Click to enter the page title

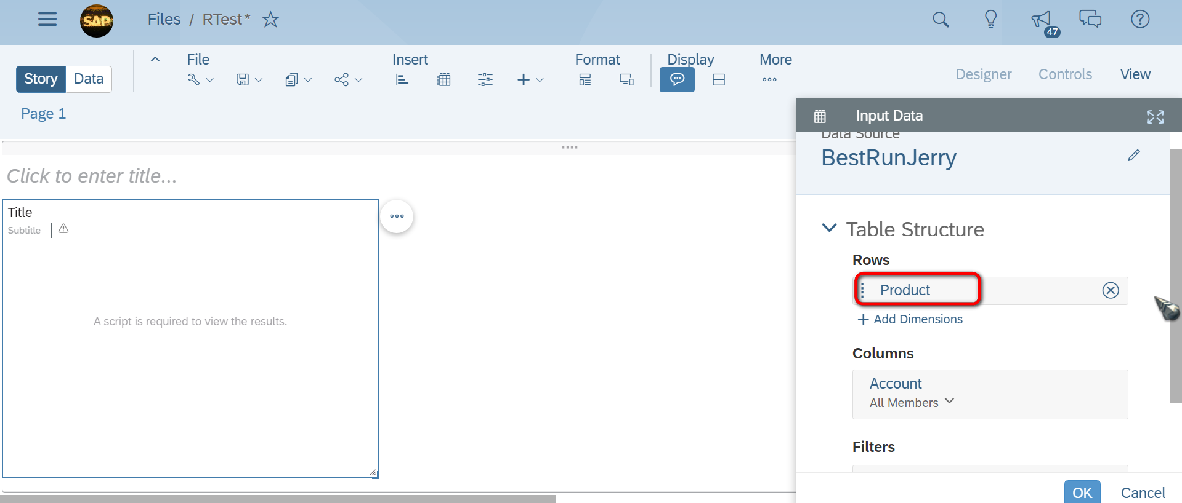(x=92, y=176)
